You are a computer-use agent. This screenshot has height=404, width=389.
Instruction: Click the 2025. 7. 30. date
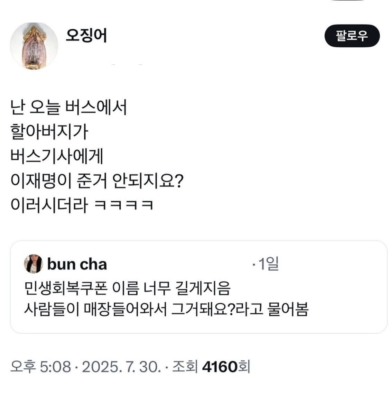click(x=121, y=366)
